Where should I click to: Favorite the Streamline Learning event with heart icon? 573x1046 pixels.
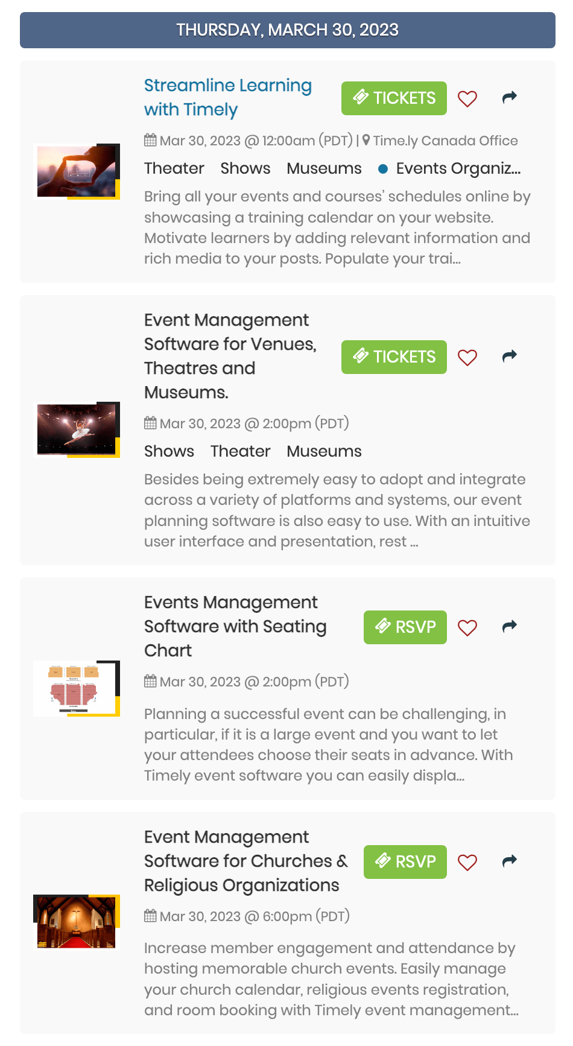[467, 98]
